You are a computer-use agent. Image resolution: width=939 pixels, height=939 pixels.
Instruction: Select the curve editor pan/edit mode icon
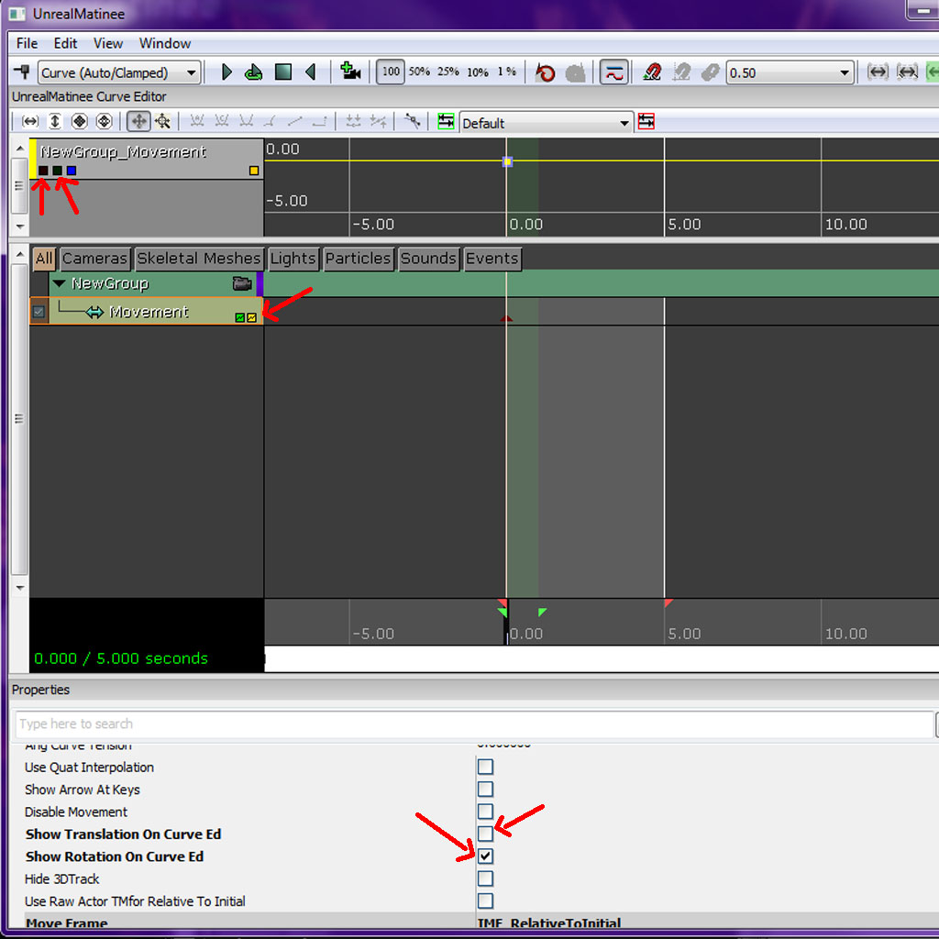click(x=138, y=122)
